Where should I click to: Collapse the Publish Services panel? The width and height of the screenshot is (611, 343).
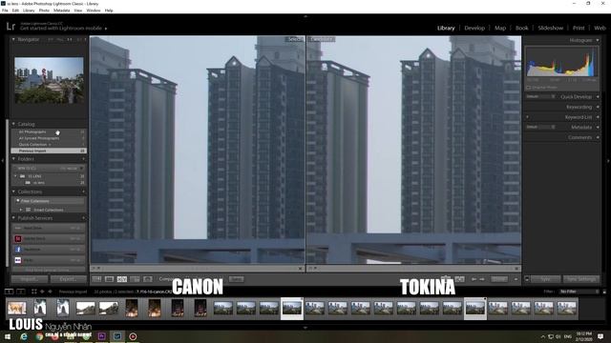tap(13, 218)
